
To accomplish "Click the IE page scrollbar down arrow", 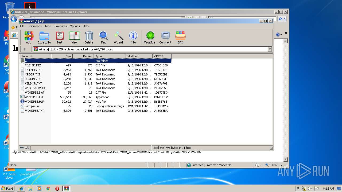I will pyautogui.click(x=285, y=159).
